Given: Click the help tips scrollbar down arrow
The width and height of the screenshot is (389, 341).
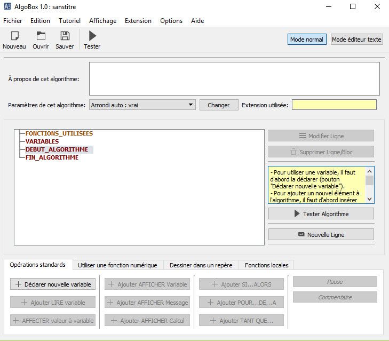Looking at the screenshot, I should (369, 199).
